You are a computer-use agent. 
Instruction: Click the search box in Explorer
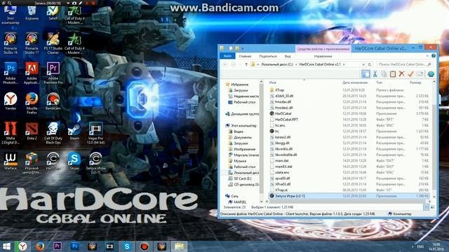click(404, 64)
